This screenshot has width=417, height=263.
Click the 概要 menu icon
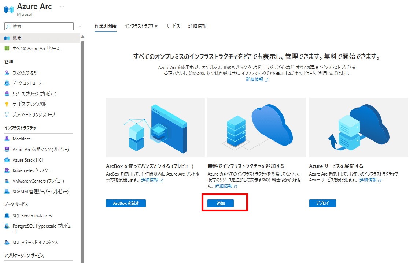coord(7,38)
